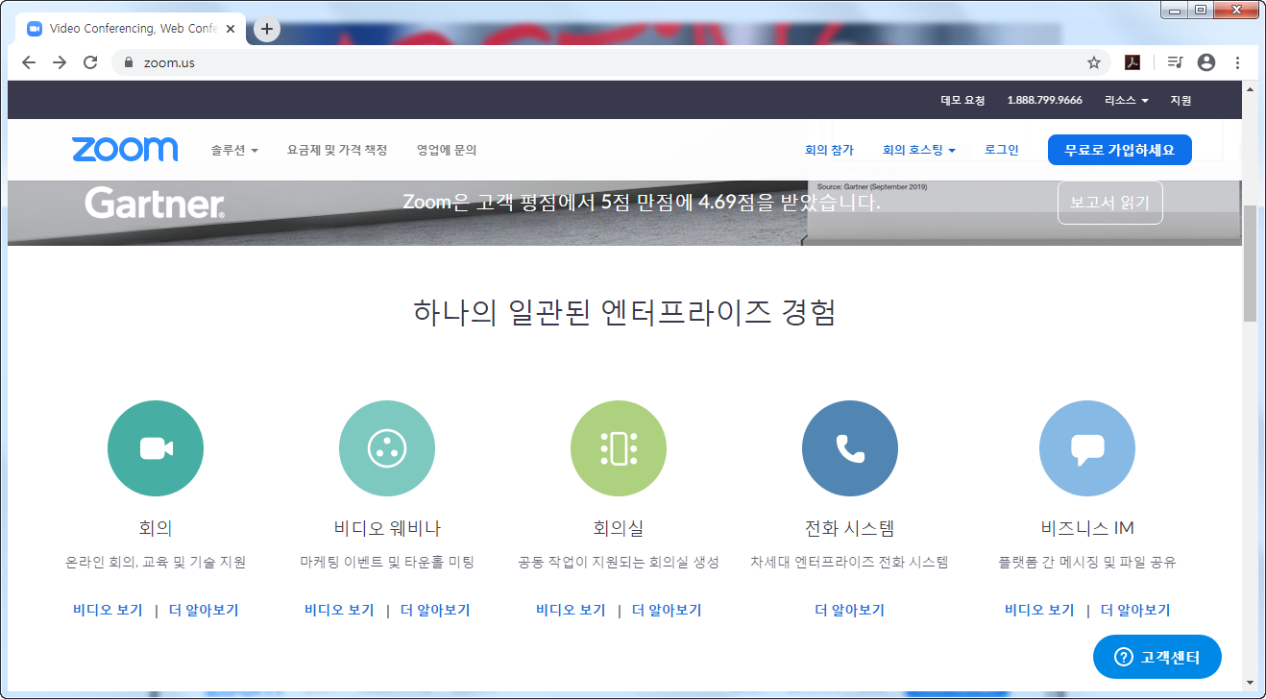
Task: Close the Video Conferencing browser tab
Action: [231, 29]
